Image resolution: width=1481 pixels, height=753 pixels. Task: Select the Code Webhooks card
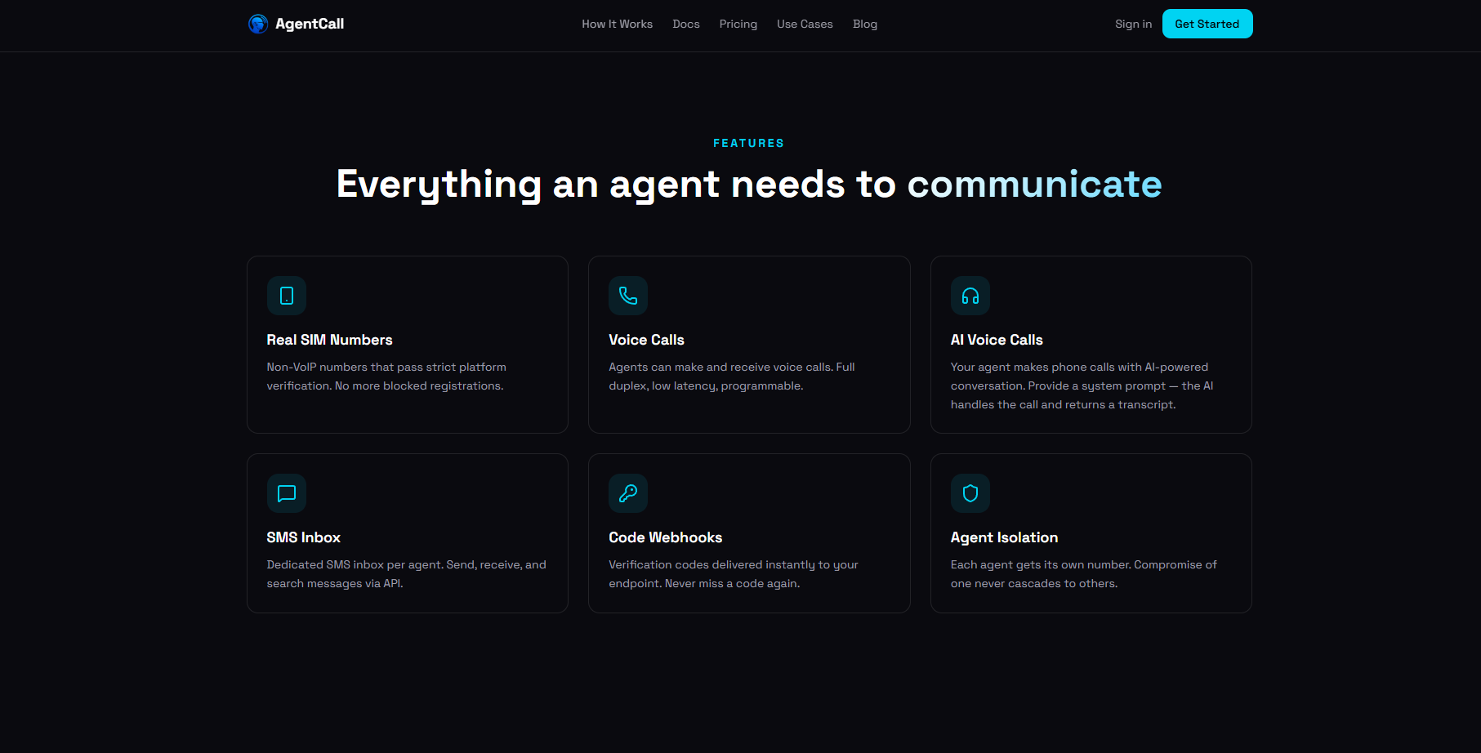pos(748,532)
